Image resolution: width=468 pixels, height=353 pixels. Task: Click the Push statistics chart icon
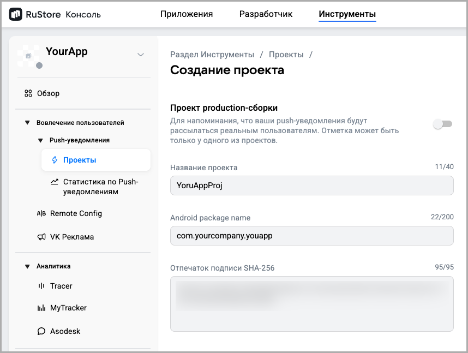54,182
